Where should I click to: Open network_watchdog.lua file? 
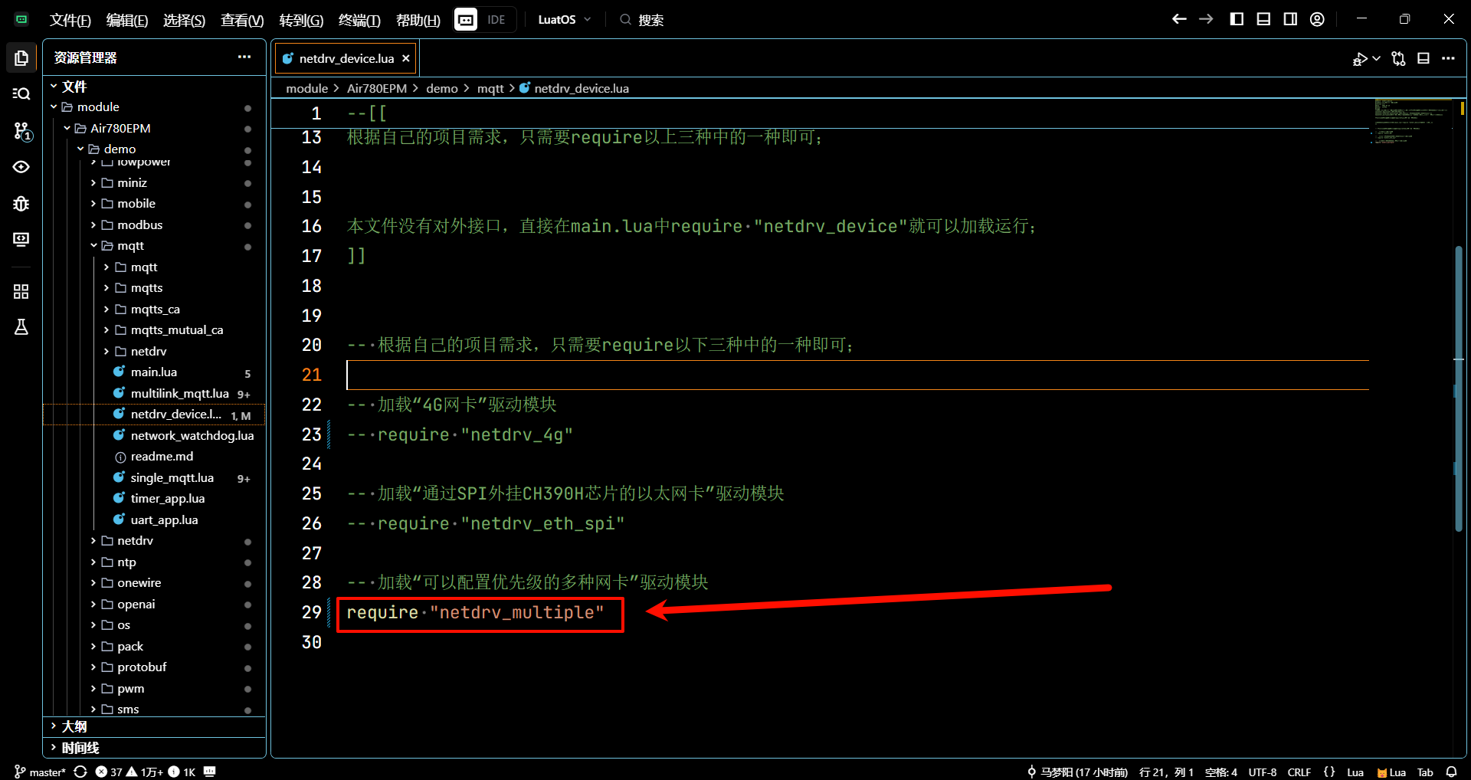pyautogui.click(x=153, y=435)
